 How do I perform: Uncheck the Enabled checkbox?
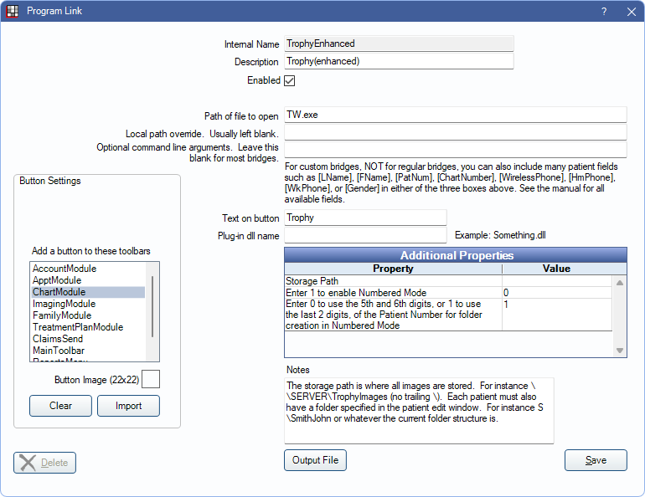click(290, 81)
